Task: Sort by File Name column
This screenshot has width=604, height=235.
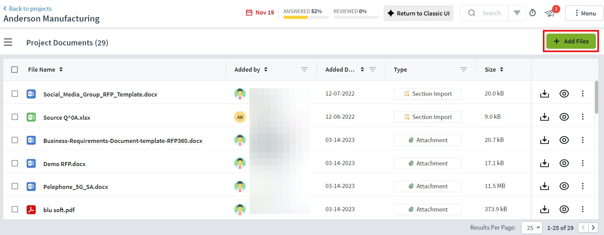Action: pos(61,70)
